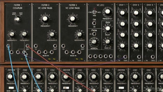This screenshot has height=92, width=163.
Task: Click the middle MOD IN jack of Filter 3
Action: coord(73,52)
